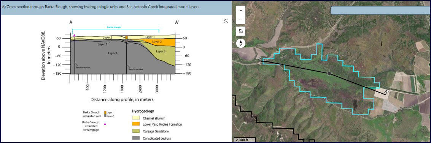Click the Layer 1 label in cross-section
This screenshot has height=143, width=431.
(x=150, y=37)
